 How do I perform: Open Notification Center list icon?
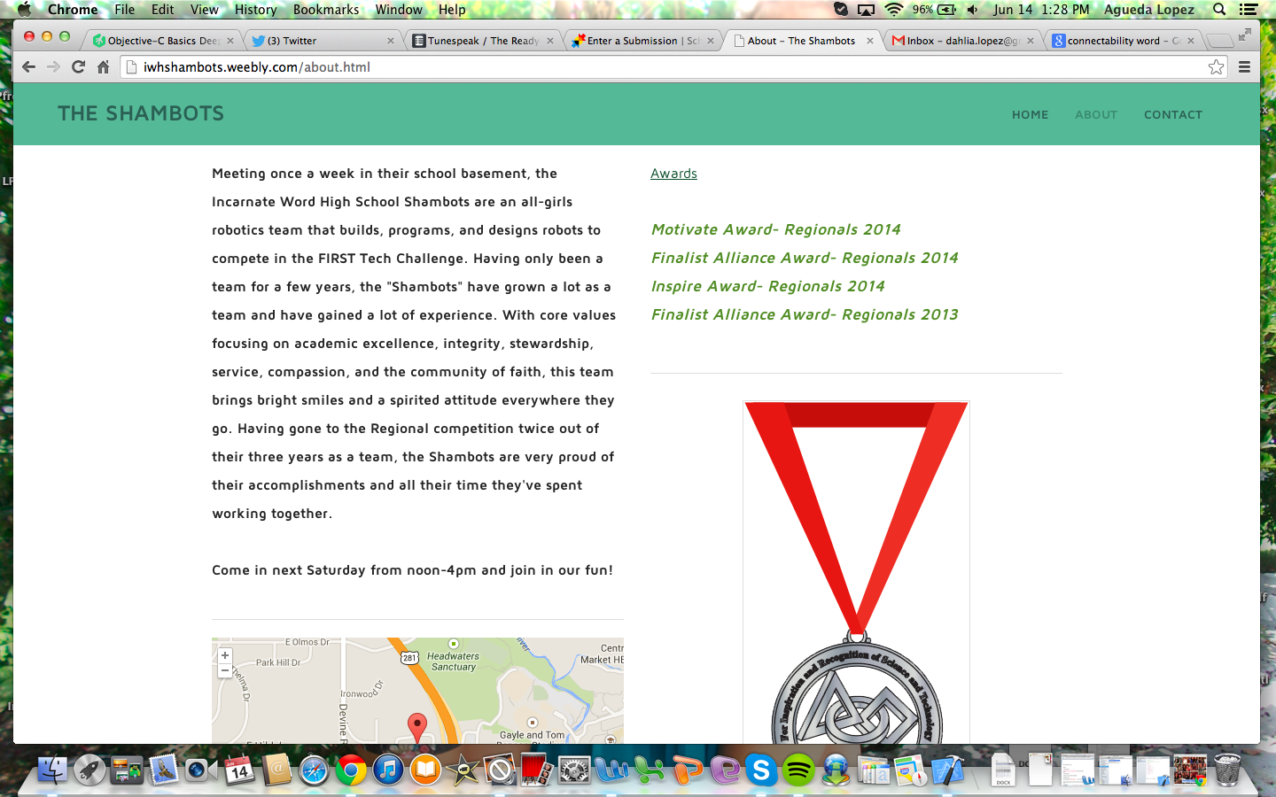point(1249,10)
